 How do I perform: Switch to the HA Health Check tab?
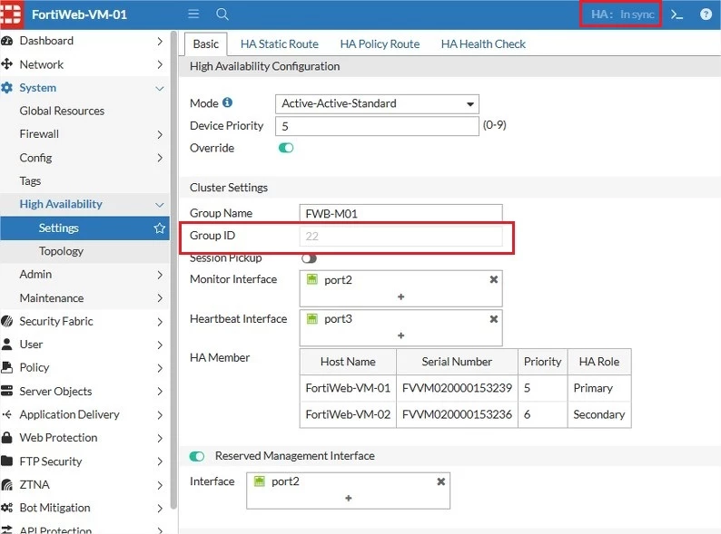click(x=483, y=44)
